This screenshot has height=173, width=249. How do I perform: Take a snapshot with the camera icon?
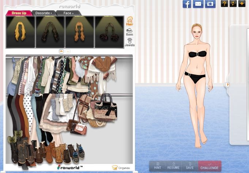pyautogui.click(x=210, y=4)
